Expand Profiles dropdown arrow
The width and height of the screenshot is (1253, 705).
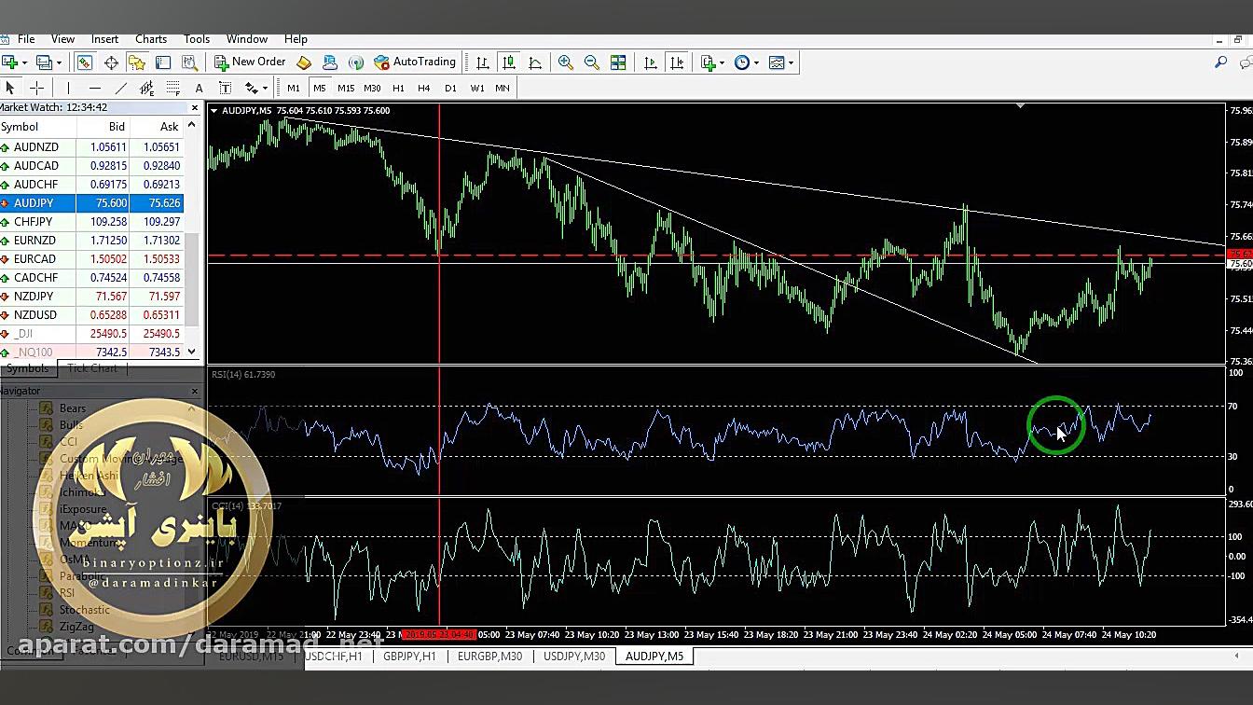tap(58, 62)
